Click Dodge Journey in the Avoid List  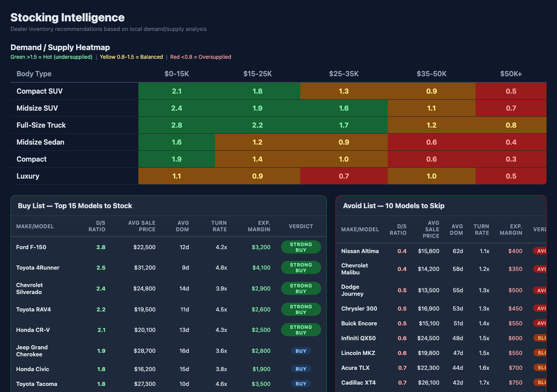(x=352, y=290)
